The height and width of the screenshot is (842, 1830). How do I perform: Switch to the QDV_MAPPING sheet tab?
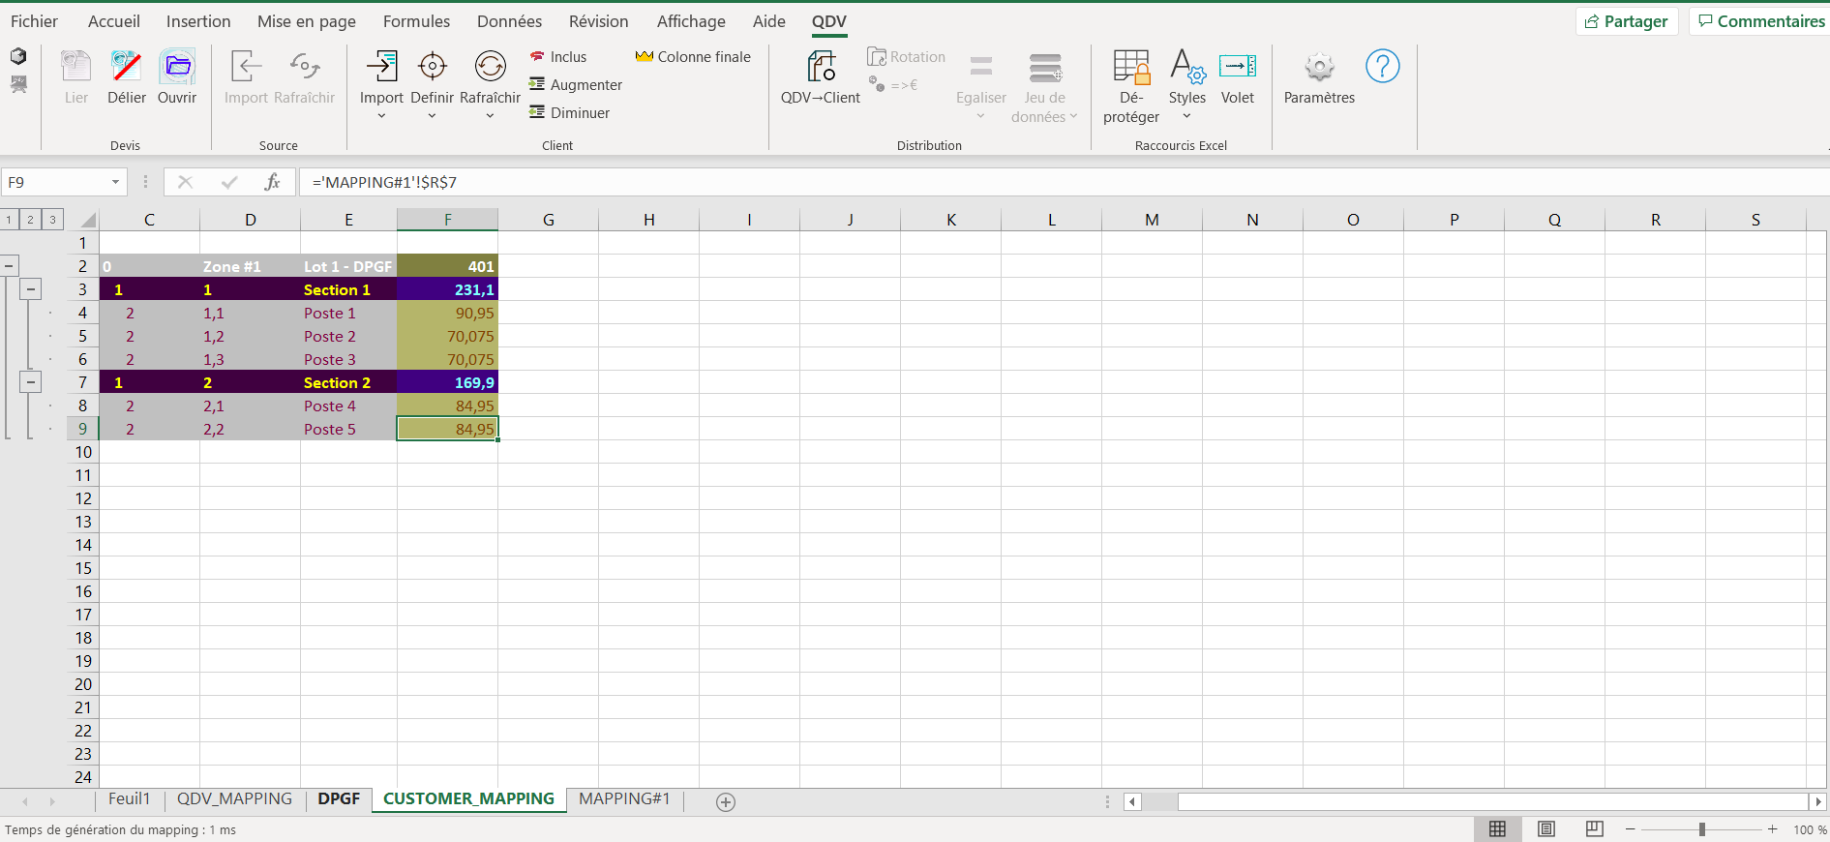coord(234,799)
